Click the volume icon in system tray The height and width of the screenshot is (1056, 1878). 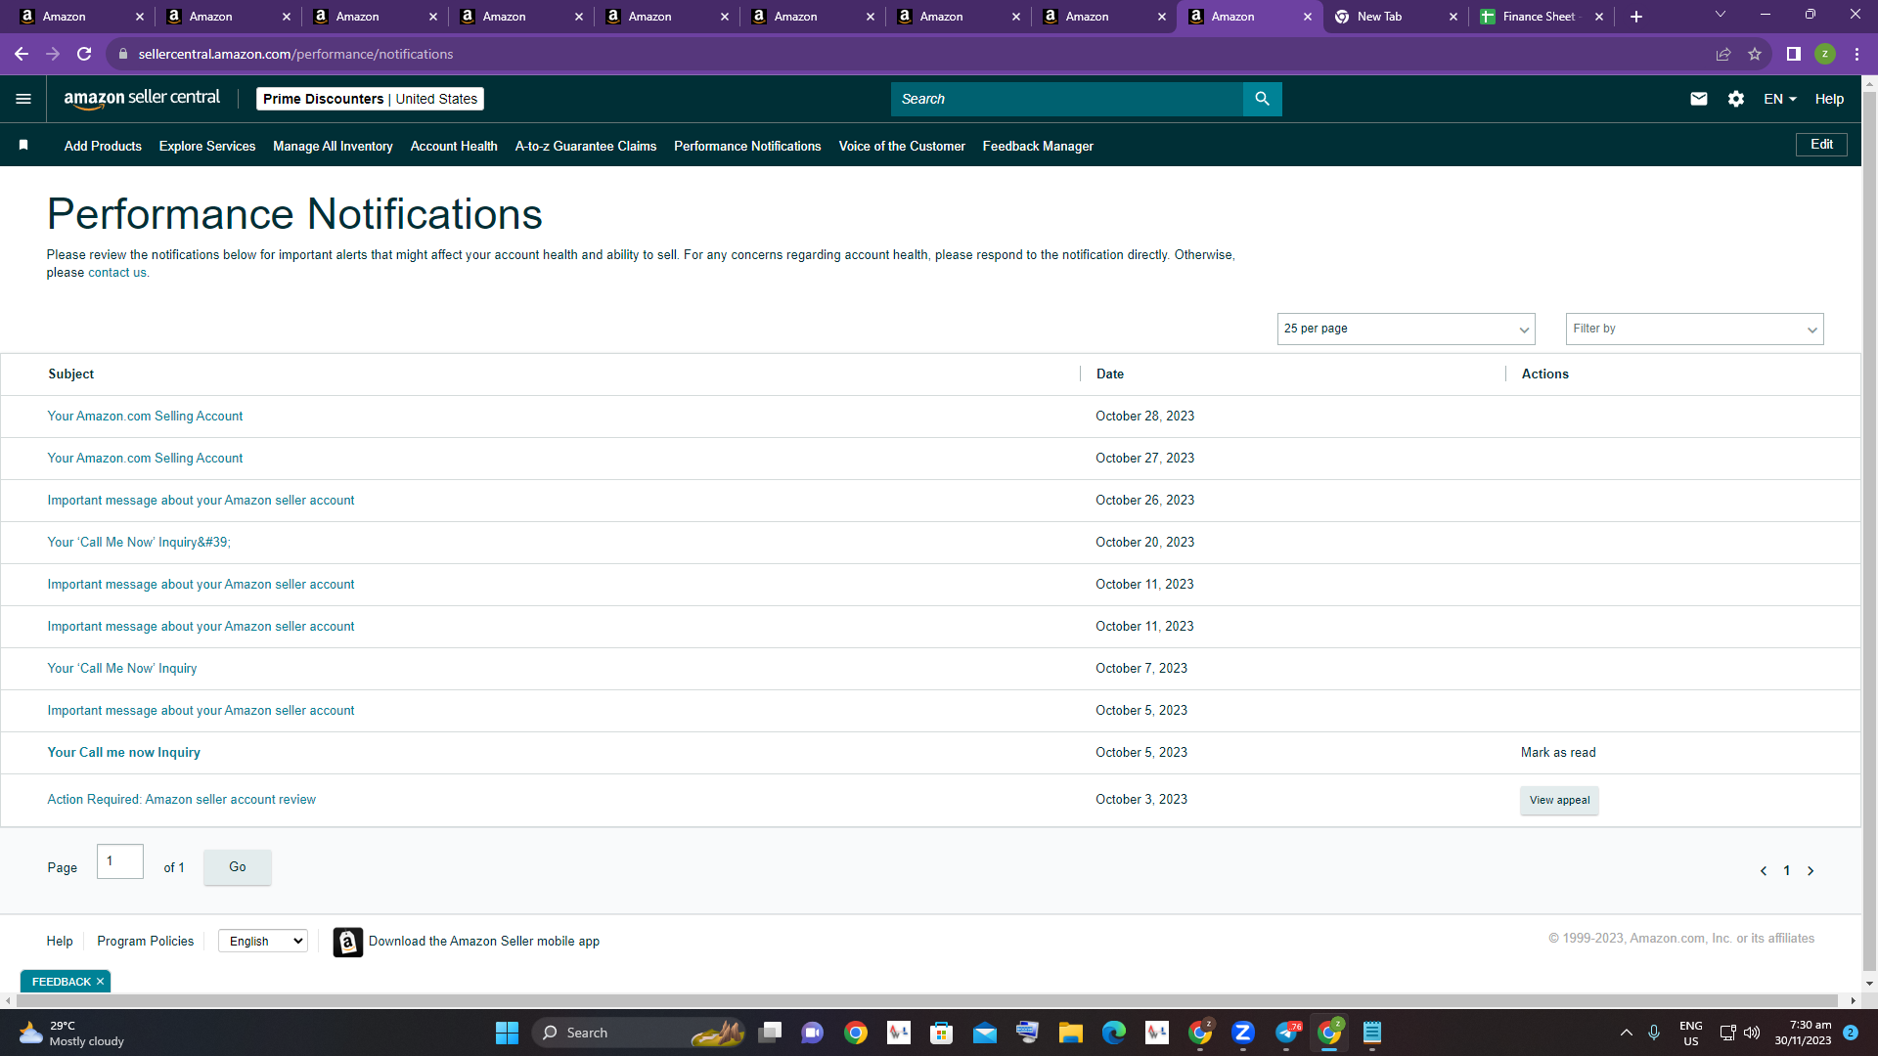(1752, 1033)
